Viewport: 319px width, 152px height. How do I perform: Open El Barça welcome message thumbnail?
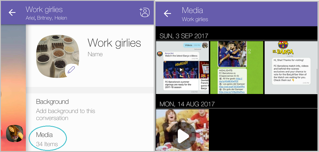coord(291,67)
